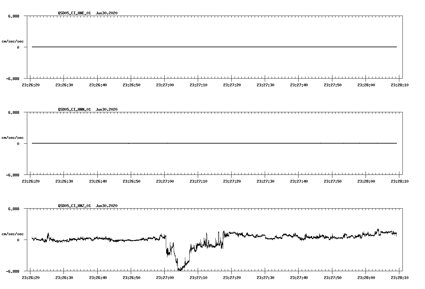
Task: Select the QSD05_CI_HNZ_01 plot title
Action: click(88, 205)
